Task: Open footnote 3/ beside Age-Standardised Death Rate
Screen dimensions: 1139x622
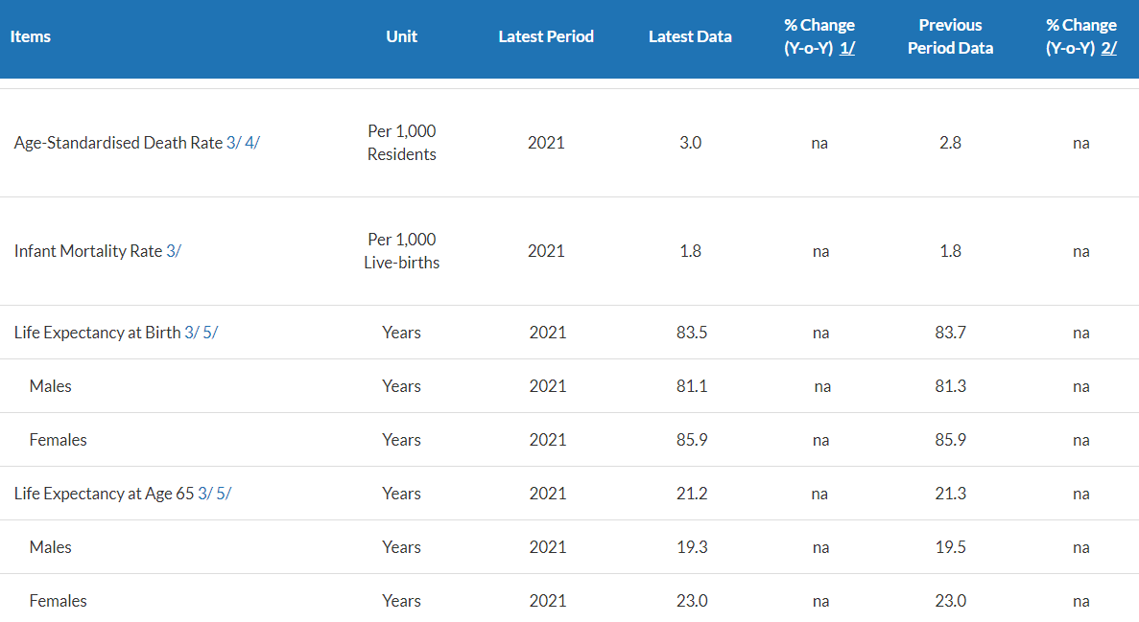Action: 233,143
